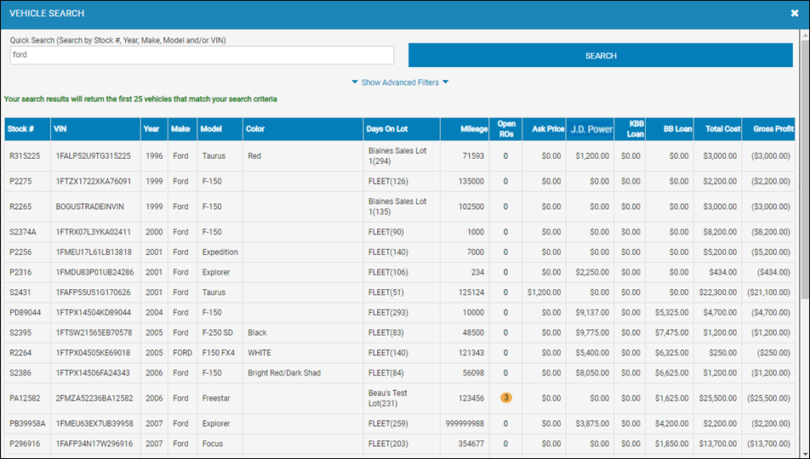Sort by Gross Profit column header
Image resolution: width=810 pixels, height=459 pixels.
[768, 129]
